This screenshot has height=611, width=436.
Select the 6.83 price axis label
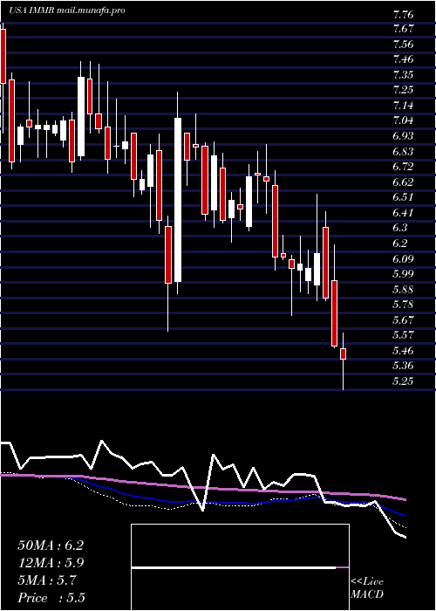pyautogui.click(x=403, y=152)
